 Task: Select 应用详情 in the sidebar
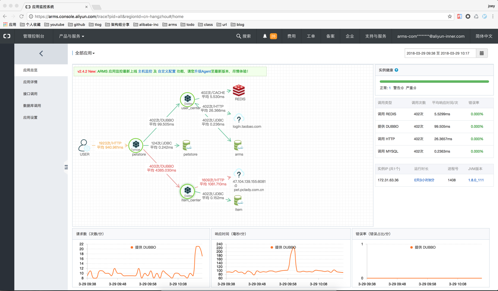tap(41, 82)
